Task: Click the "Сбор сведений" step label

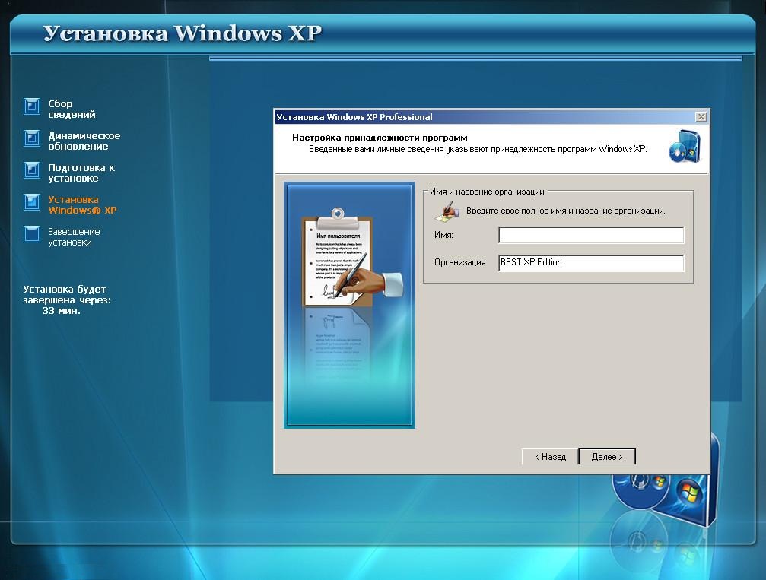Action: click(72, 109)
